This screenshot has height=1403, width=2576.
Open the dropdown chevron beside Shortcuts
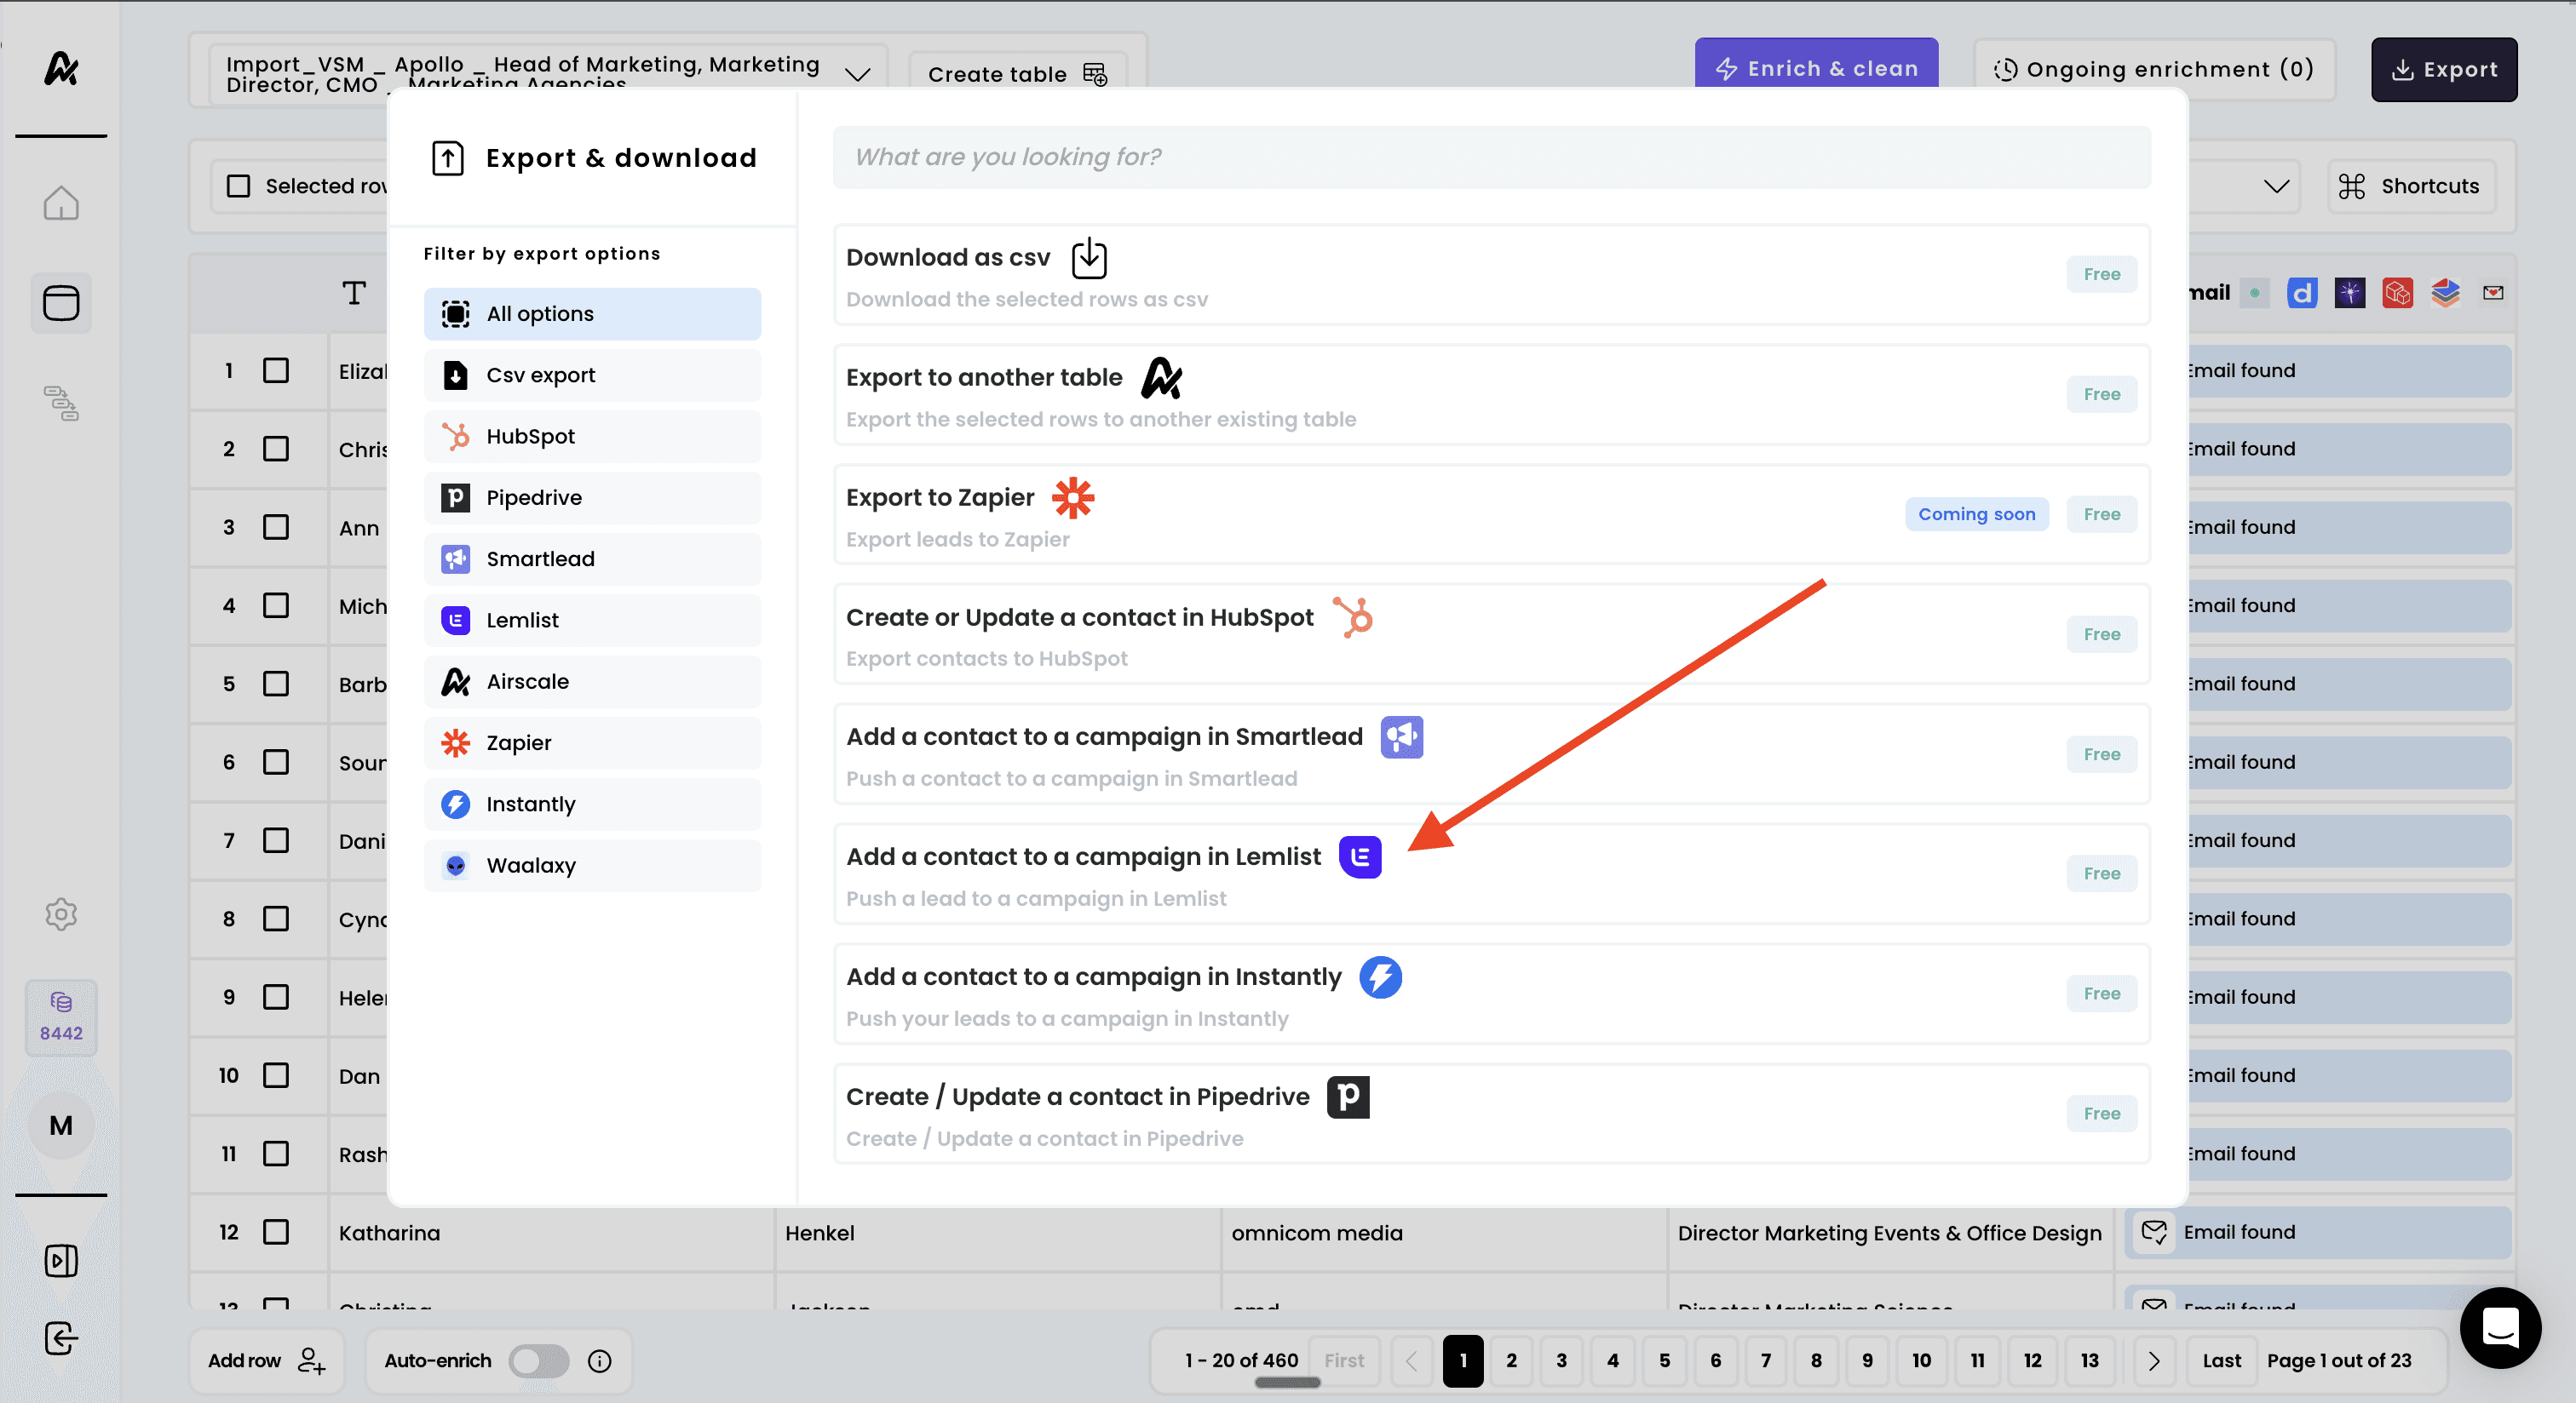click(2276, 186)
